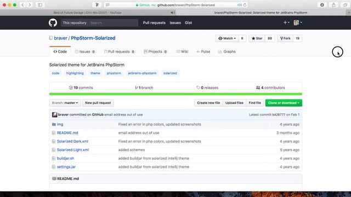Open the Graphs tab
The width and height of the screenshot is (351, 197).
(227, 51)
